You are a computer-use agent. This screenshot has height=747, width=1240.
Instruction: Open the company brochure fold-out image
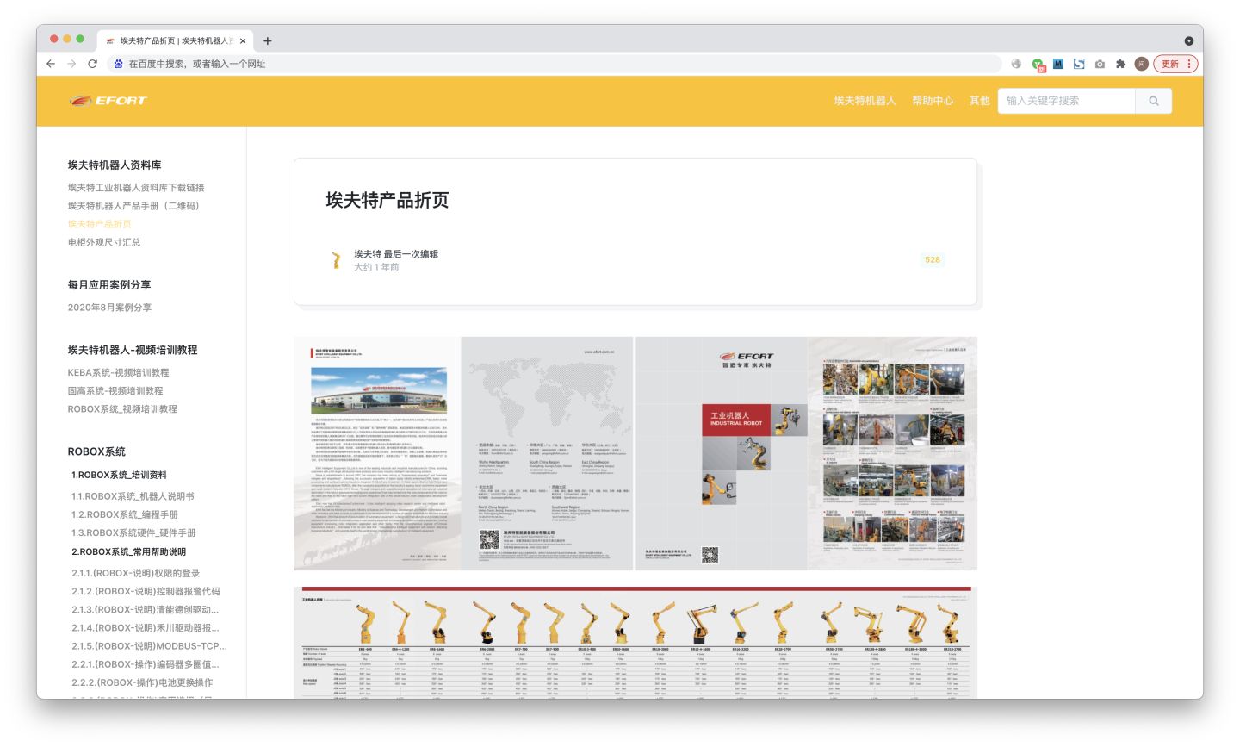point(635,453)
